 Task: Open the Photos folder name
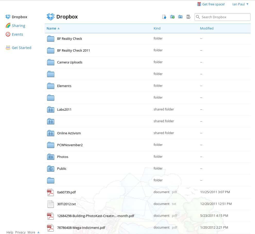pyautogui.click(x=63, y=157)
